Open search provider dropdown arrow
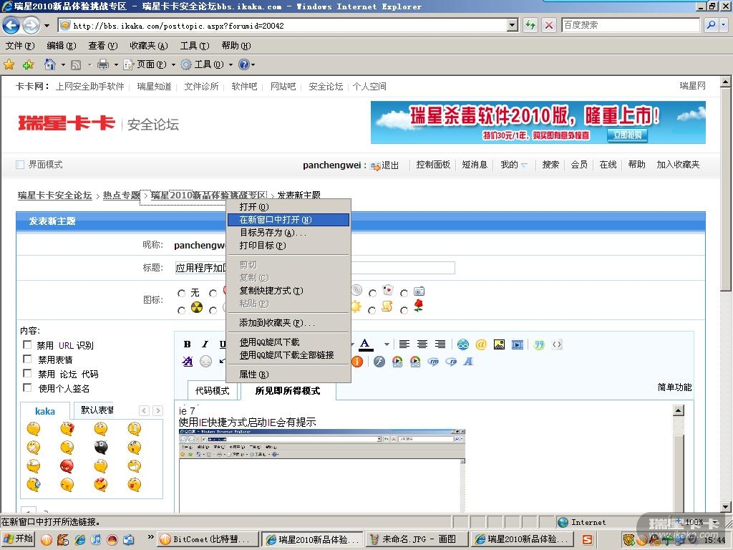The height and width of the screenshot is (550, 733). (x=723, y=25)
